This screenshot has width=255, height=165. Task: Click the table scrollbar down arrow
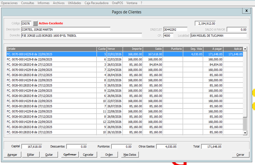(245, 133)
